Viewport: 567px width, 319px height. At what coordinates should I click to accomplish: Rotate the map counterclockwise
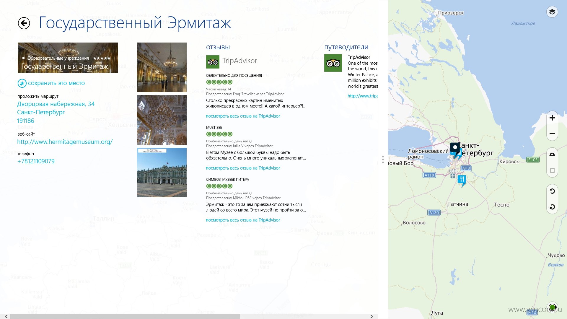click(552, 191)
